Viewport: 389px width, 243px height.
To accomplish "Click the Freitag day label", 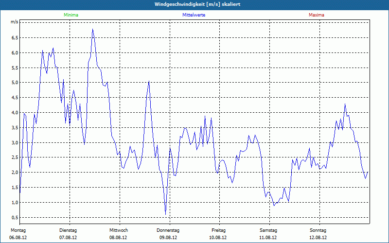I will point(218,230).
